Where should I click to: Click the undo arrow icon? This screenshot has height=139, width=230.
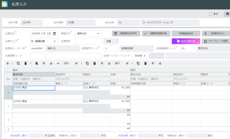58,63
